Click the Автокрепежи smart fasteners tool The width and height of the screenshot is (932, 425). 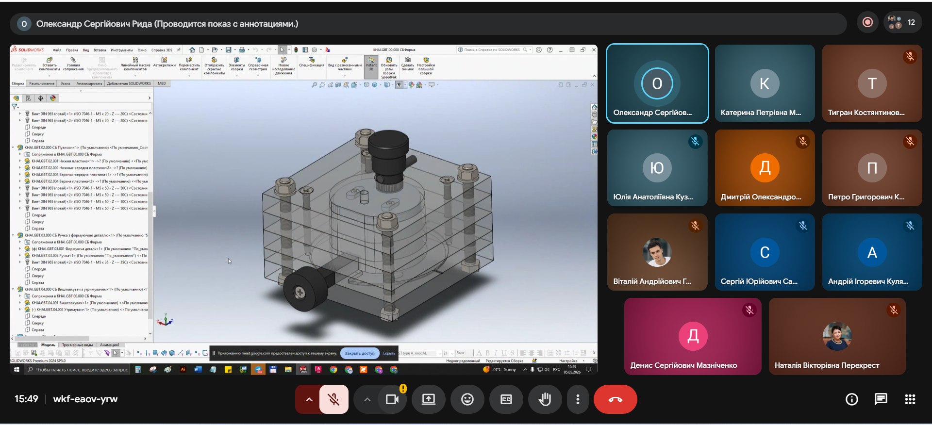(164, 62)
